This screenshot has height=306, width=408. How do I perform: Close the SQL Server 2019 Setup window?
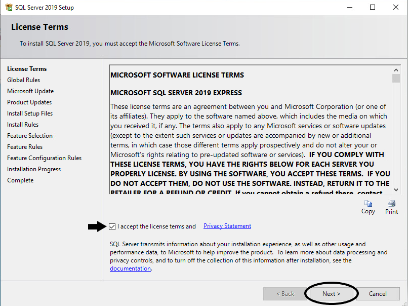tap(395, 7)
